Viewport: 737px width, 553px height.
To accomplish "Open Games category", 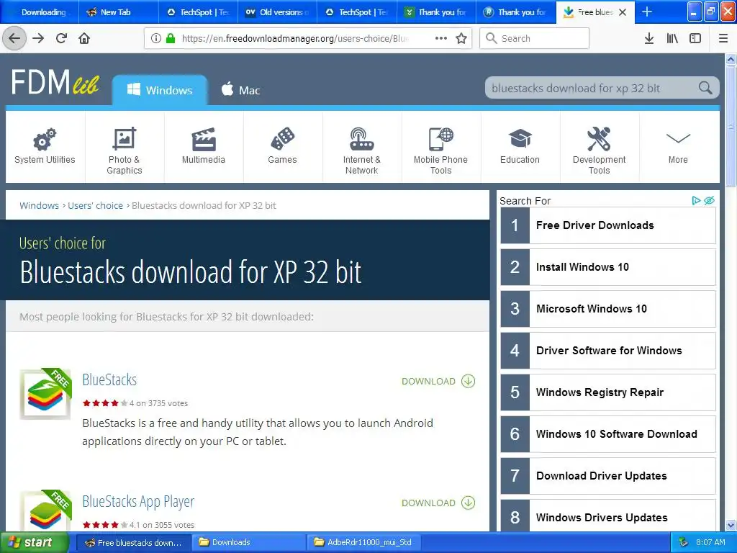I will [x=282, y=146].
